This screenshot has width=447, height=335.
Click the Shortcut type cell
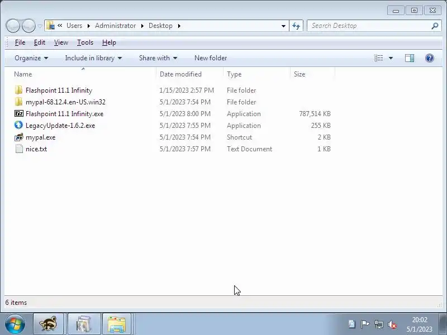tap(240, 137)
